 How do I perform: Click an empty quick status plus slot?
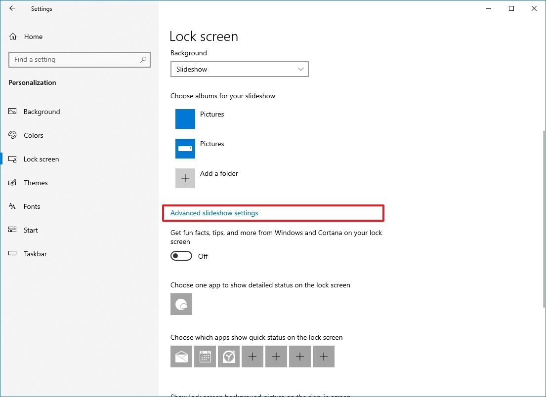pyautogui.click(x=252, y=356)
